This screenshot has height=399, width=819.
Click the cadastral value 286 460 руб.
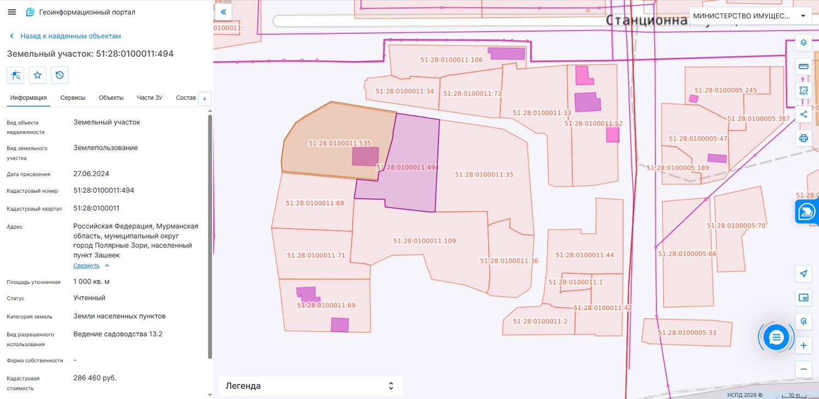95,378
